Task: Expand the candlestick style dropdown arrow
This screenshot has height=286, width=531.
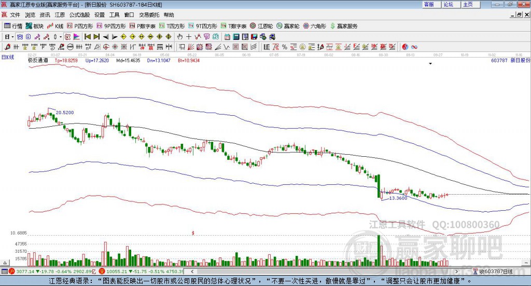Action: [x=60, y=37]
